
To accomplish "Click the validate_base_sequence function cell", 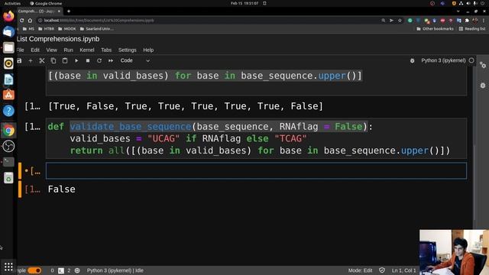I will pos(257,139).
